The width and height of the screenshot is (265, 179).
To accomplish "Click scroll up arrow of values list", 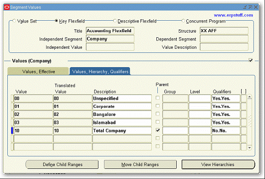I will click(250, 97).
